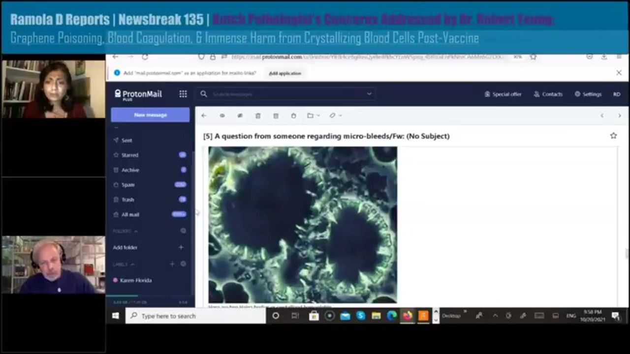
Task: Star the micro-bleeds message
Action: (x=613, y=136)
